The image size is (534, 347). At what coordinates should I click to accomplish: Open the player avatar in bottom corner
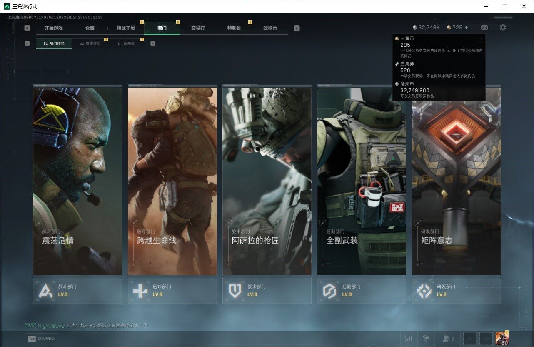pyautogui.click(x=502, y=339)
